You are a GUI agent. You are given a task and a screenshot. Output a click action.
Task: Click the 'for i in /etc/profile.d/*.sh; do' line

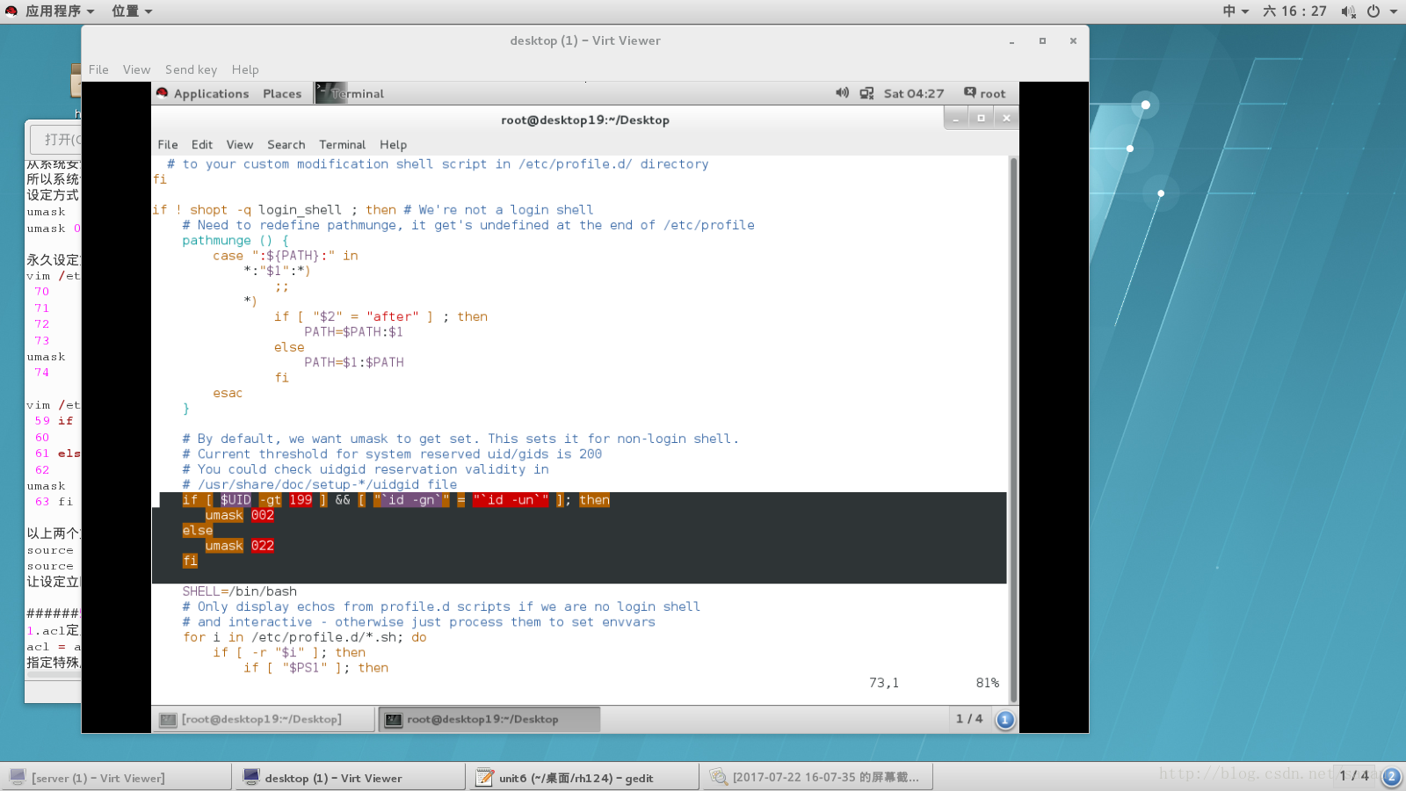304,637
